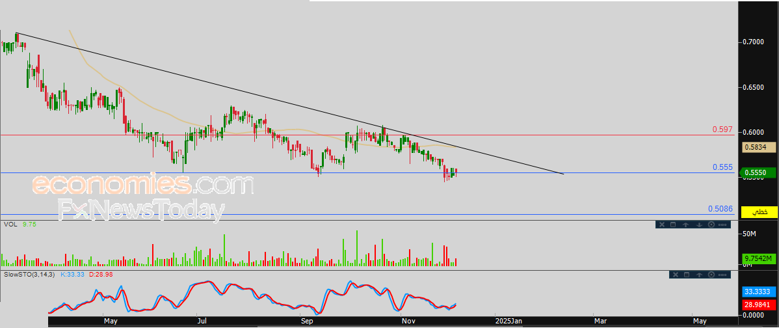Click the 0.555 support level label
The height and width of the screenshot is (328, 779).
click(723, 167)
